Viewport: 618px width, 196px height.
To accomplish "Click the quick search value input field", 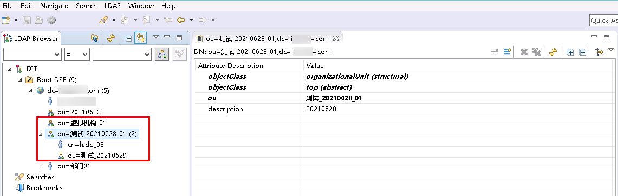I will (x=122, y=55).
